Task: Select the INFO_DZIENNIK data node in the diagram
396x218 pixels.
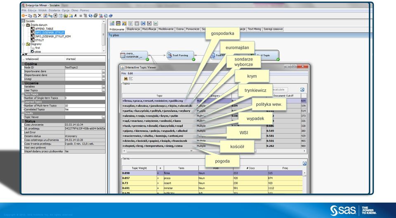Action: (x=134, y=56)
